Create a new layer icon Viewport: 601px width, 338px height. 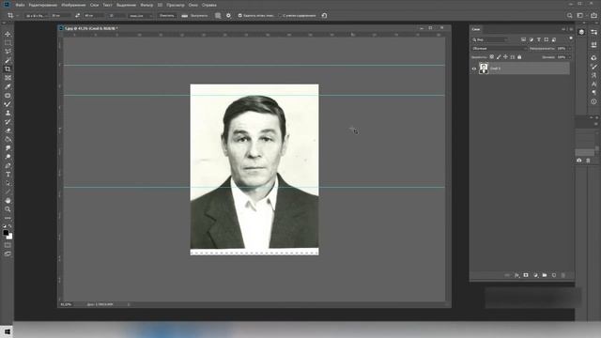(554, 275)
